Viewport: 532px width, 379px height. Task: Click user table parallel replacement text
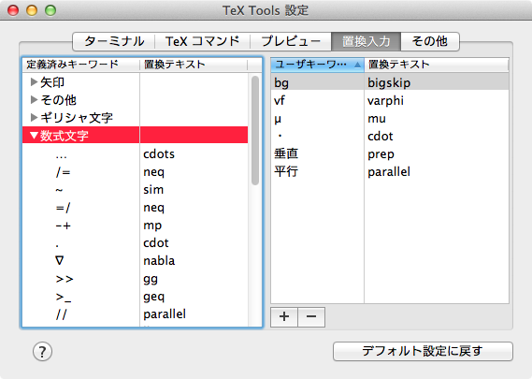point(389,172)
